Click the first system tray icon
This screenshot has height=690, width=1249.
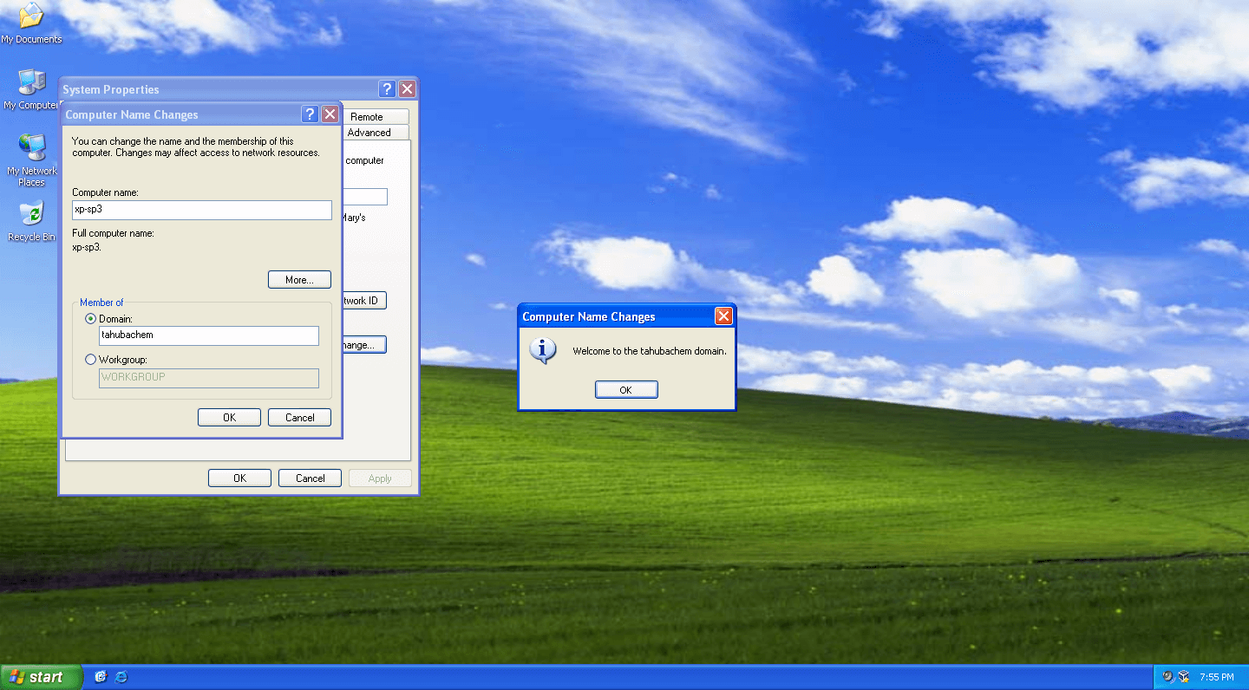(x=1168, y=677)
